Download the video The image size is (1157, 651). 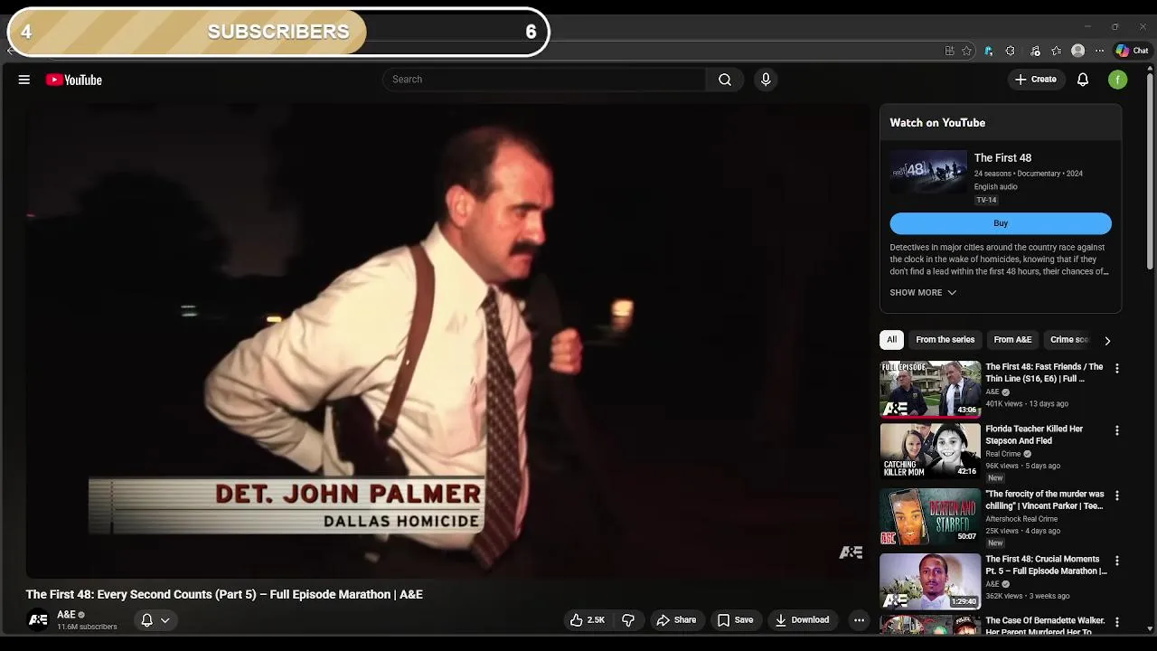pos(802,620)
